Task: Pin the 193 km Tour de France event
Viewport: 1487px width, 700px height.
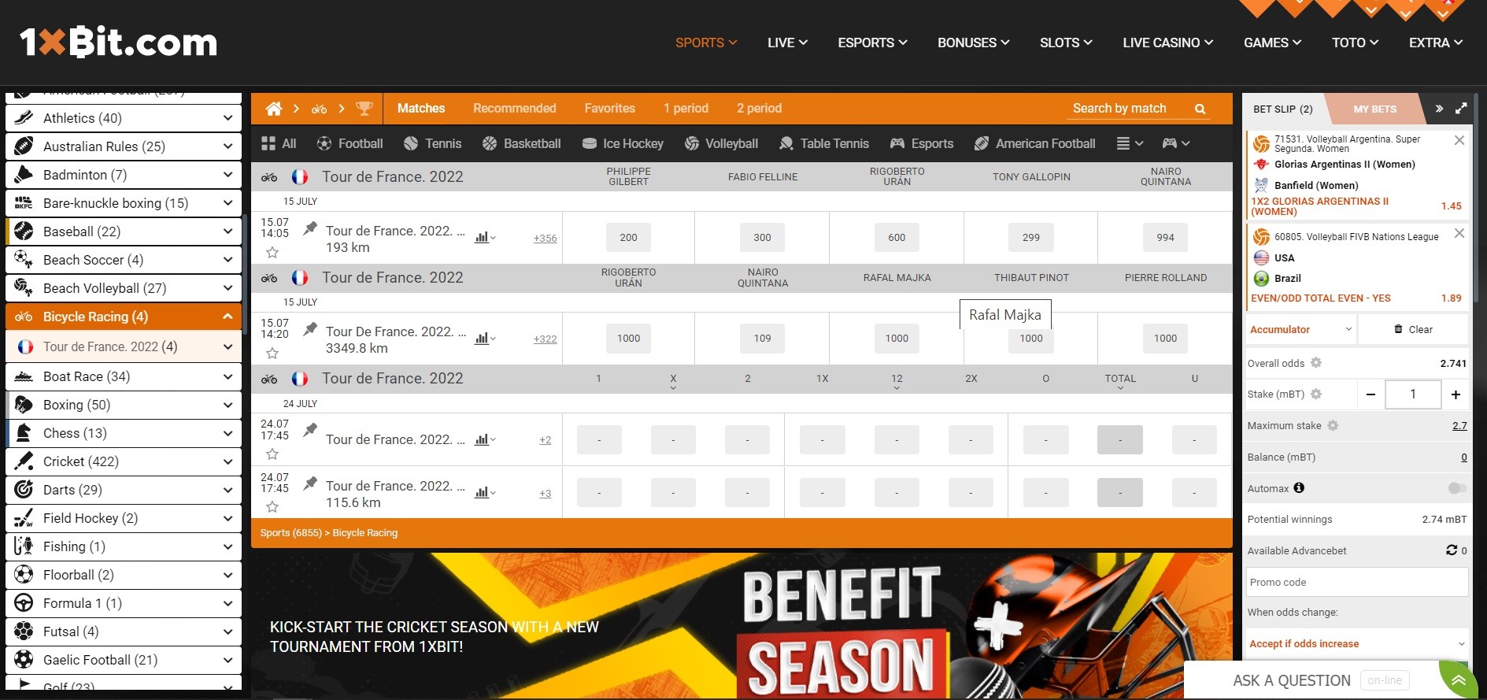Action: tap(310, 228)
